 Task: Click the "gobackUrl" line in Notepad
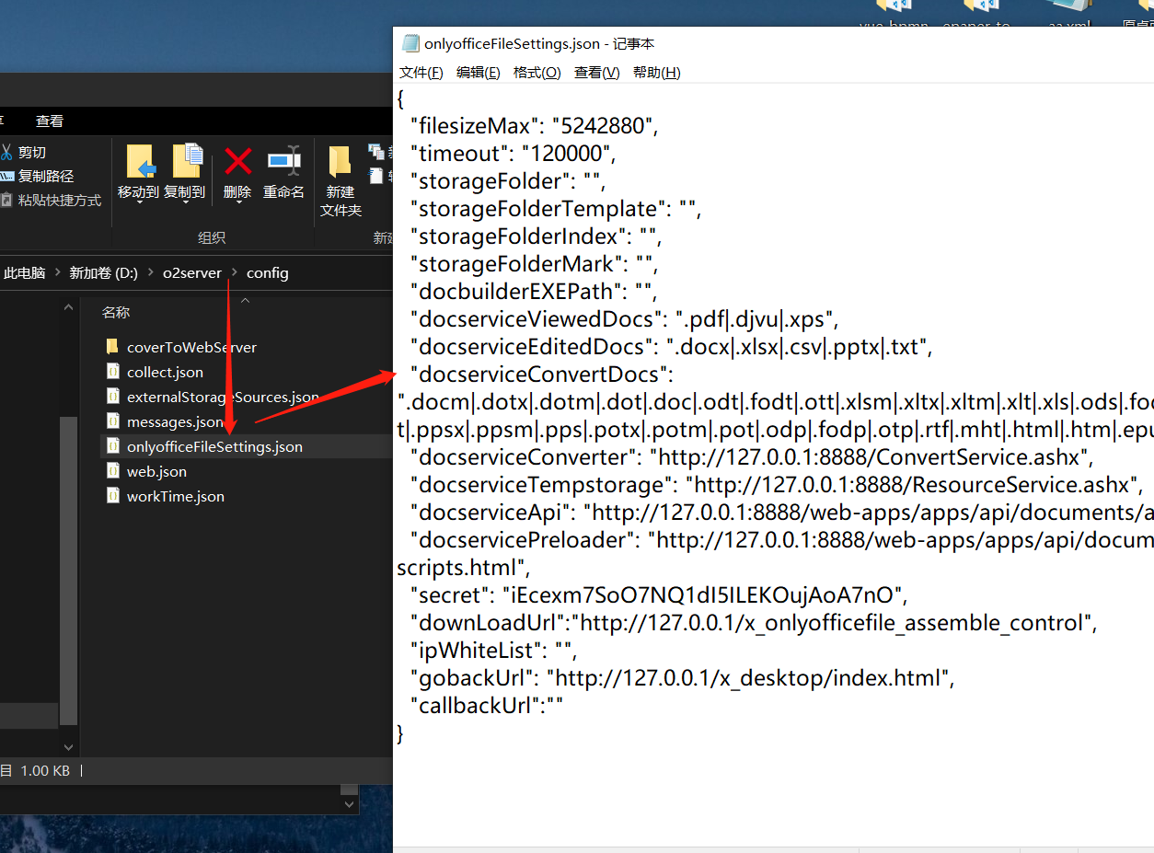(682, 678)
